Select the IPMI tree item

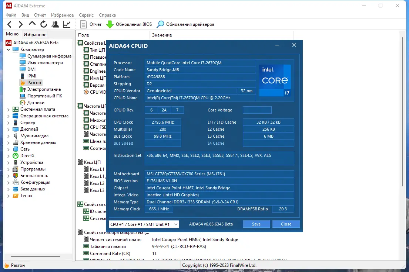coord(28,76)
